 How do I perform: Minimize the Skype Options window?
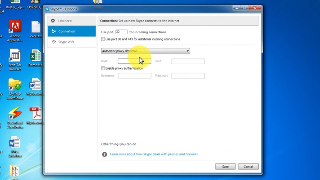tap(236, 8)
